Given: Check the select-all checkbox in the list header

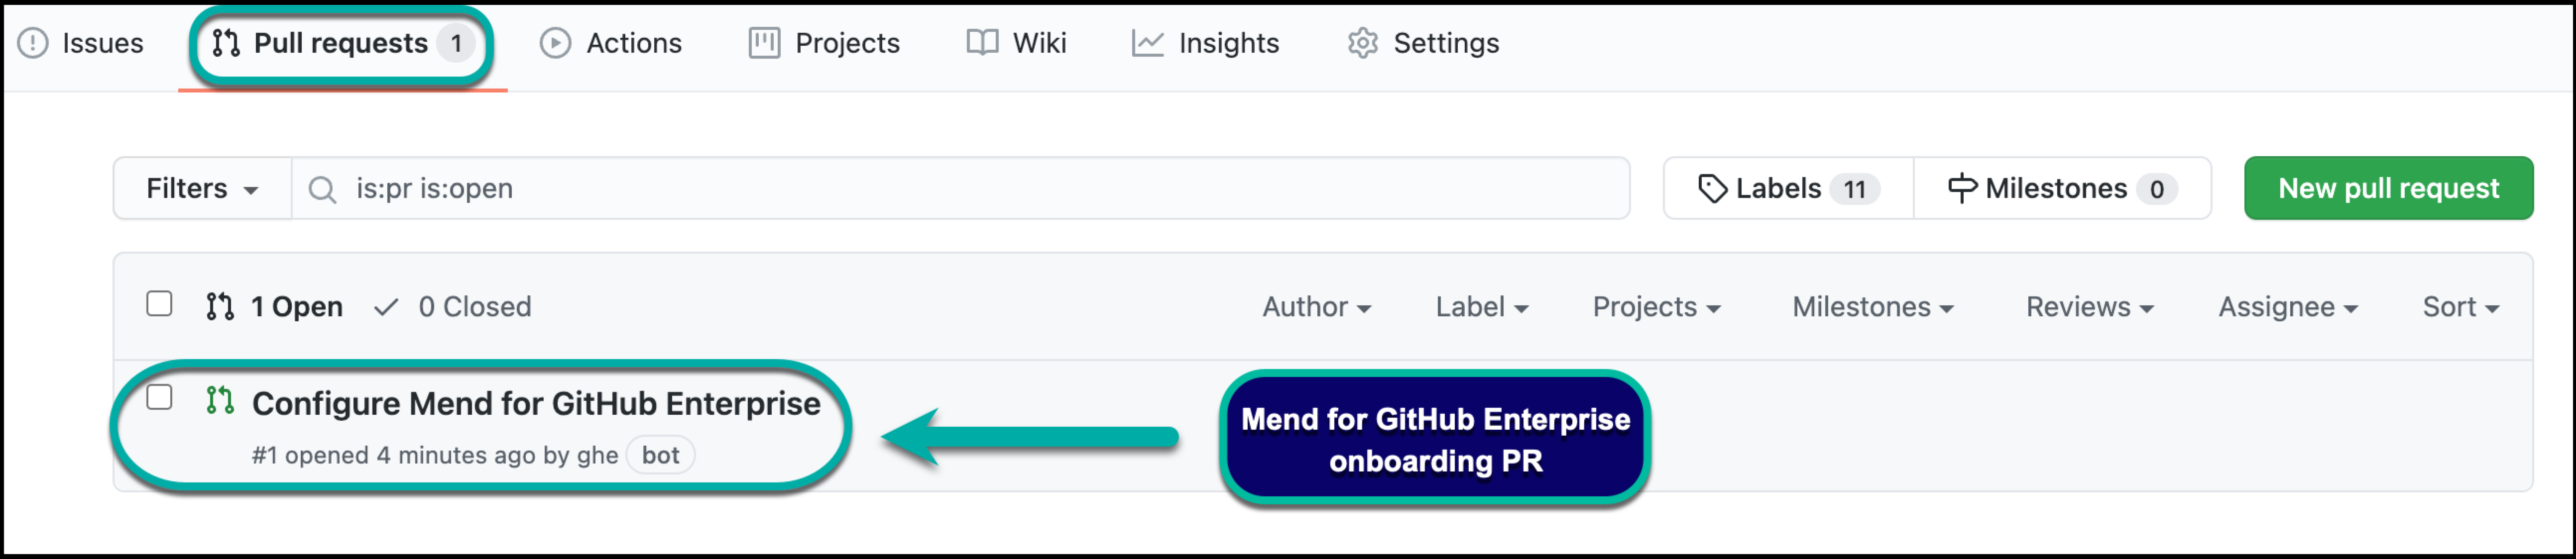Looking at the screenshot, I should click(x=159, y=303).
